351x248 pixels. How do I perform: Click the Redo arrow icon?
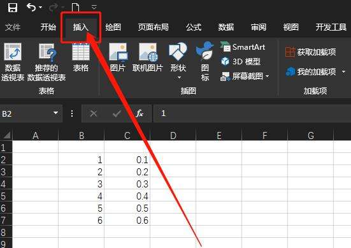(54, 8)
